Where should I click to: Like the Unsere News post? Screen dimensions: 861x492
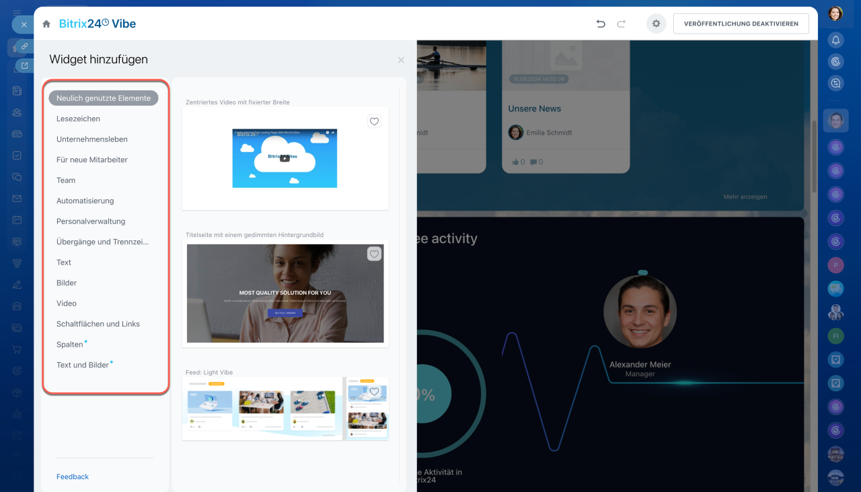coord(517,162)
